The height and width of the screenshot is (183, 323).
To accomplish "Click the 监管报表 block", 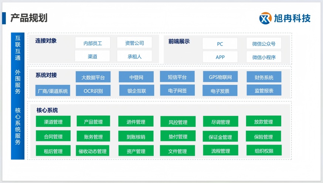I will [264, 90].
